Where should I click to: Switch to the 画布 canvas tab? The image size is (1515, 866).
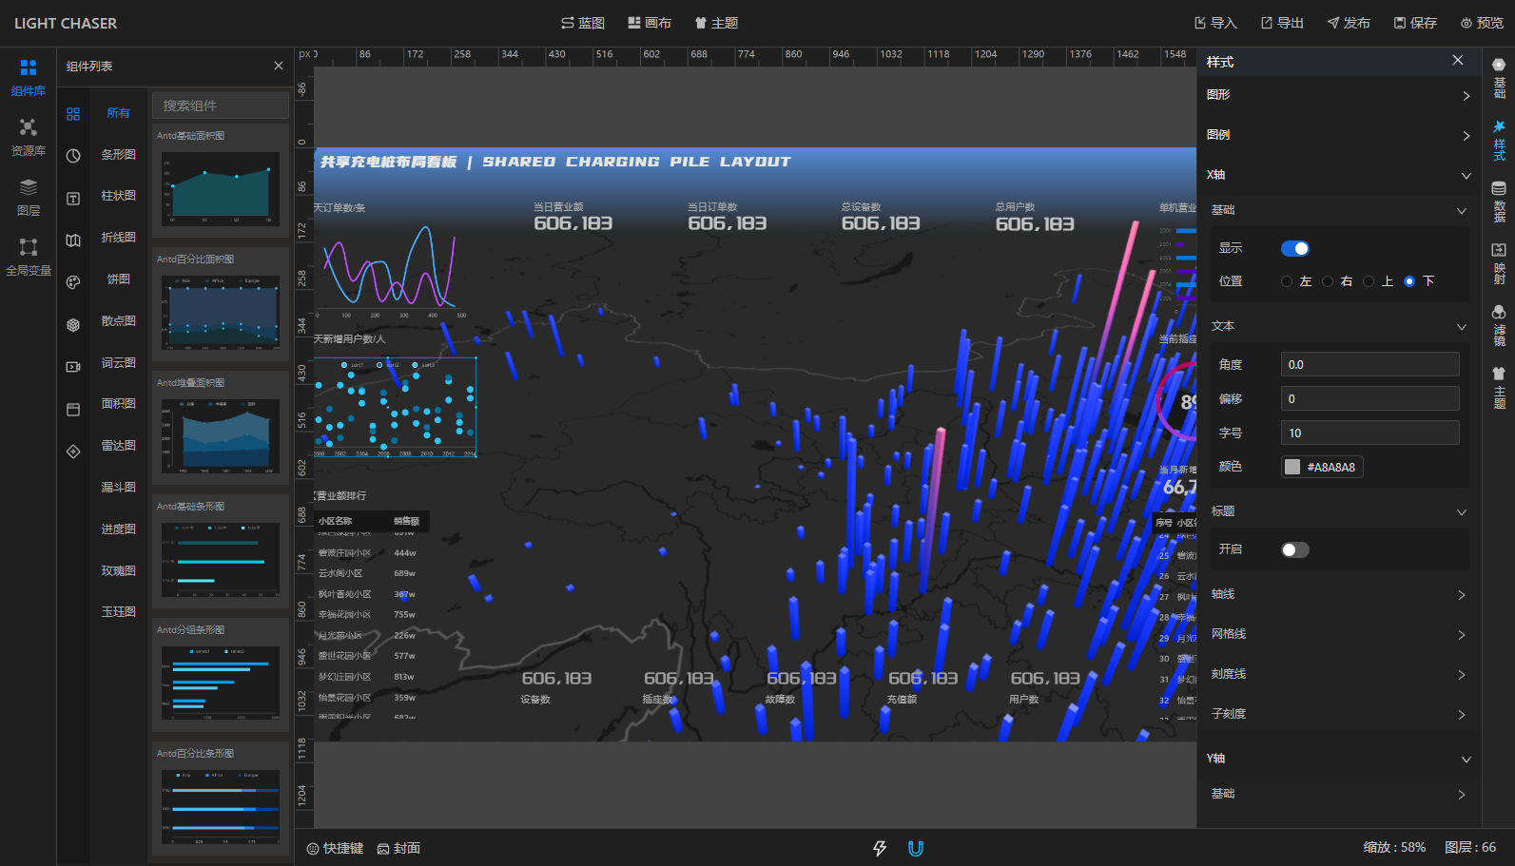pos(650,23)
